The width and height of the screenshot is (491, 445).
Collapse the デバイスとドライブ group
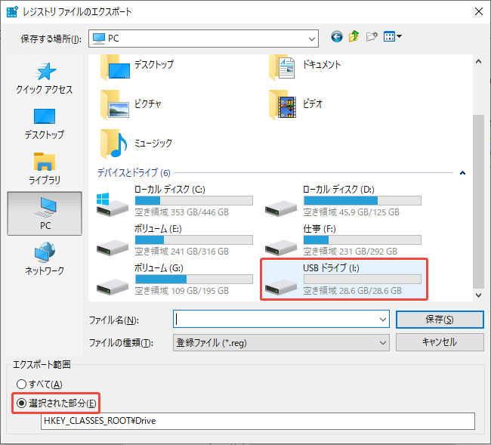point(462,173)
